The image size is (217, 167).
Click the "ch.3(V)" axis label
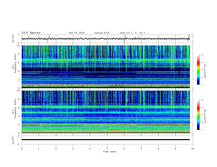click(13, 140)
